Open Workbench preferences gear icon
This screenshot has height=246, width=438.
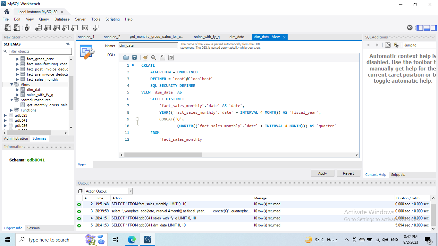tap(410, 28)
